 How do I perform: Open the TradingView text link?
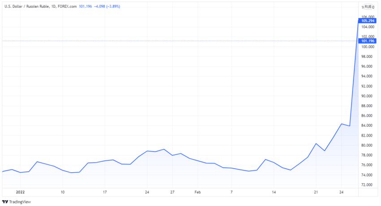pyautogui.click(x=20, y=202)
